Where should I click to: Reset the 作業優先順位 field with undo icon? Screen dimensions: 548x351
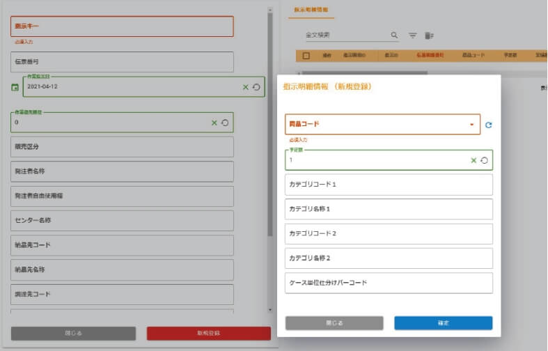coord(225,123)
